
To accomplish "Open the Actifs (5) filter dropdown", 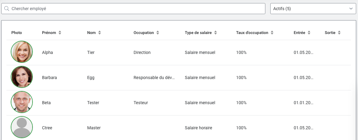I will click(x=313, y=9).
